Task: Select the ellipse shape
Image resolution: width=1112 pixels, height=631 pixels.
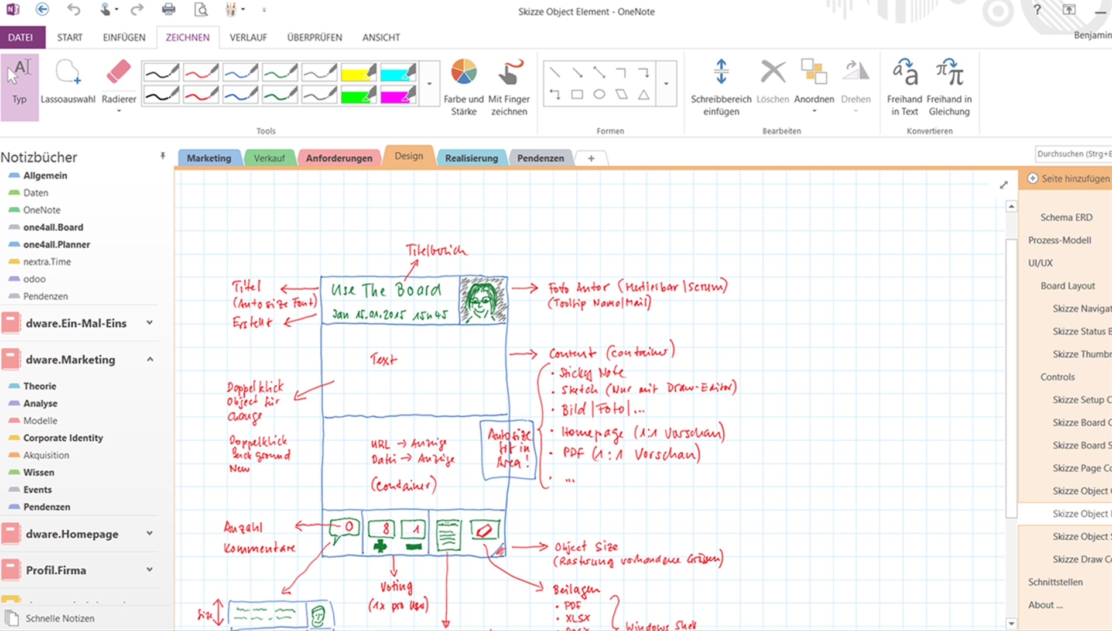Action: coord(599,94)
